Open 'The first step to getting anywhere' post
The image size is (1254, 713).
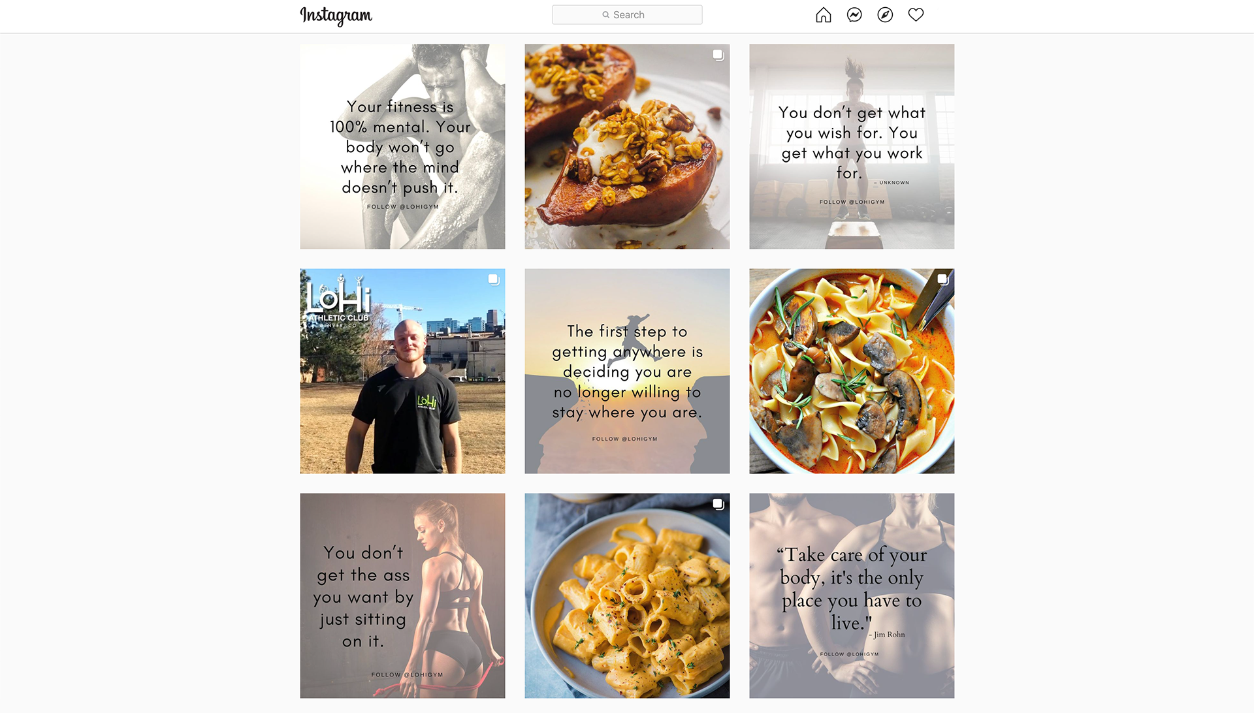click(x=627, y=371)
